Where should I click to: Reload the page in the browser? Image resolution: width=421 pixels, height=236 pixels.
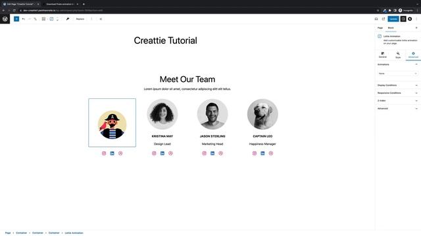pyautogui.click(x=14, y=10)
